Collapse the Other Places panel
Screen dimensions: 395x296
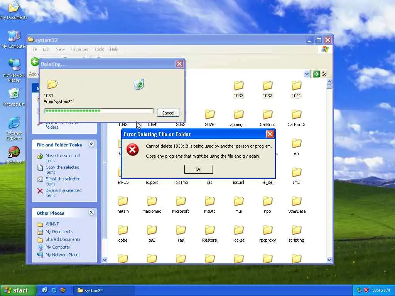tap(91, 212)
